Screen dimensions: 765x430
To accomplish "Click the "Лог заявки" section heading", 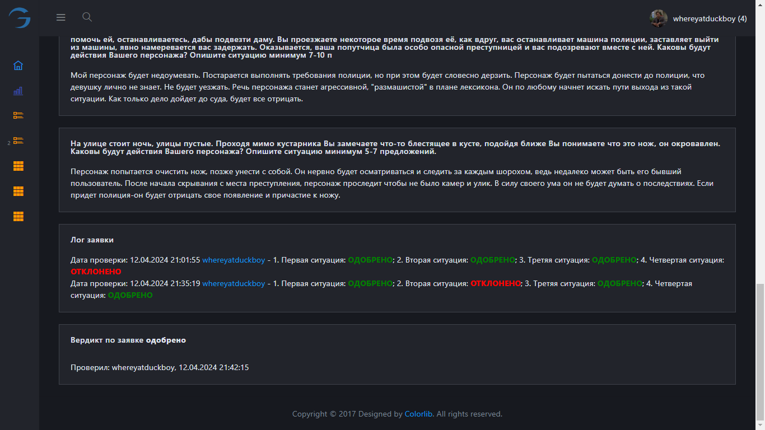I will tap(92, 240).
